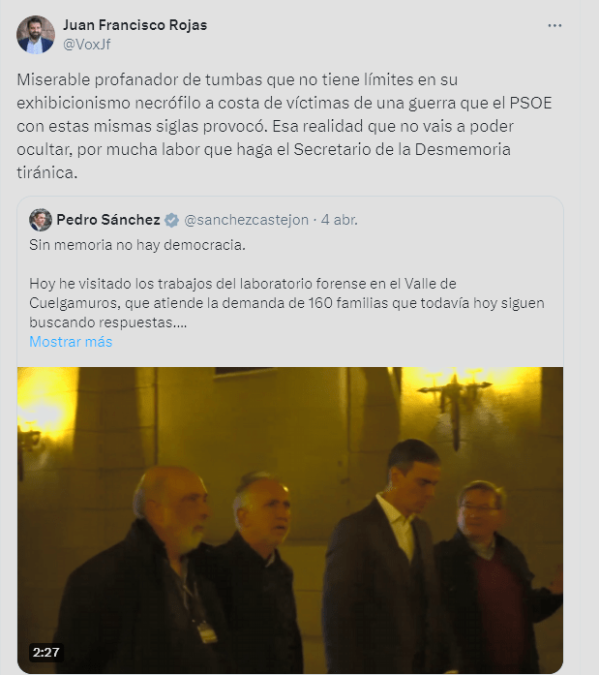
Task: Open Juan Francisco Rojas display name
Action: pyautogui.click(x=135, y=25)
